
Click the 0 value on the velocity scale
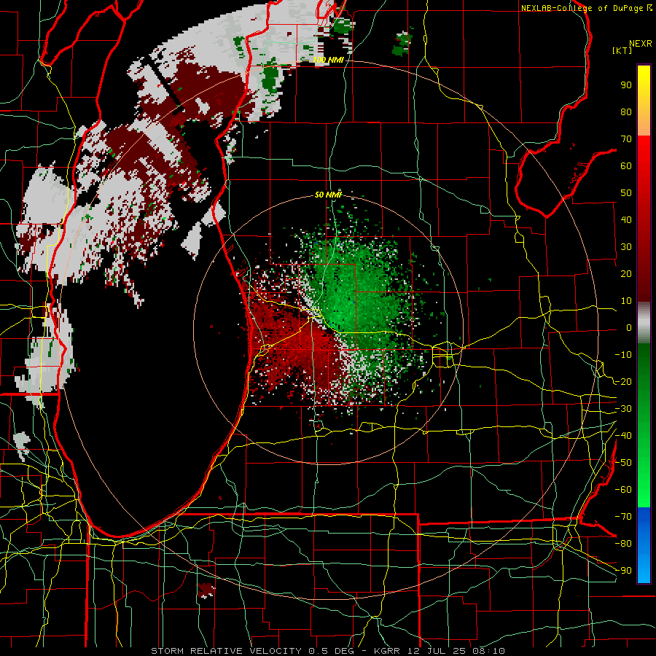tap(629, 328)
